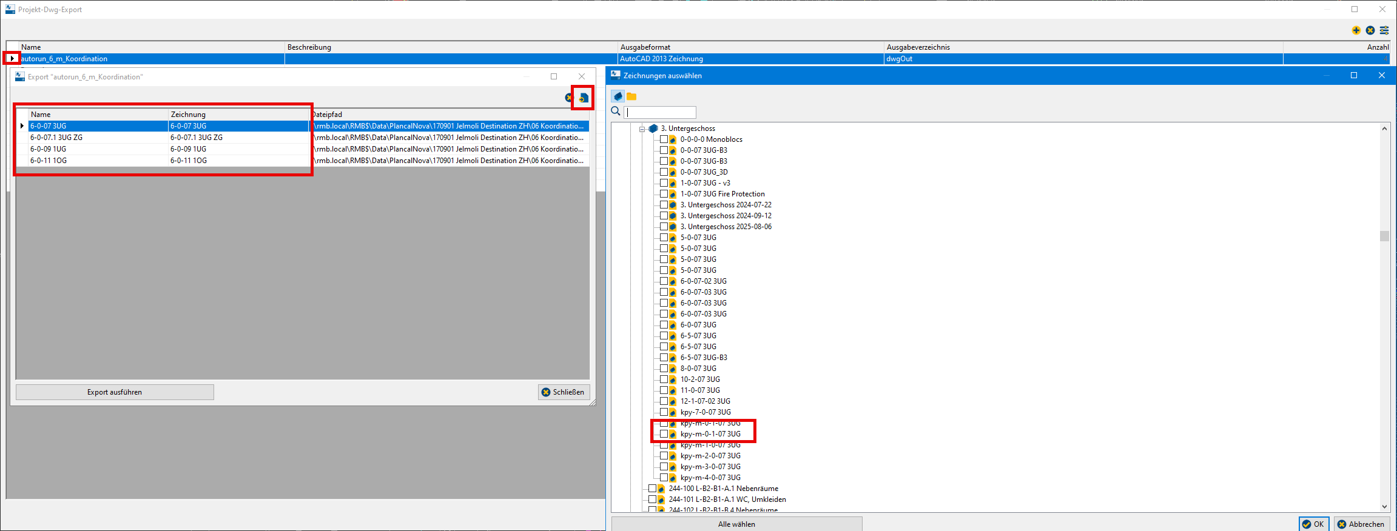This screenshot has height=531, width=1397.
Task: Select the 6-5-07 3UG-B3 tree item label
Action: point(704,358)
